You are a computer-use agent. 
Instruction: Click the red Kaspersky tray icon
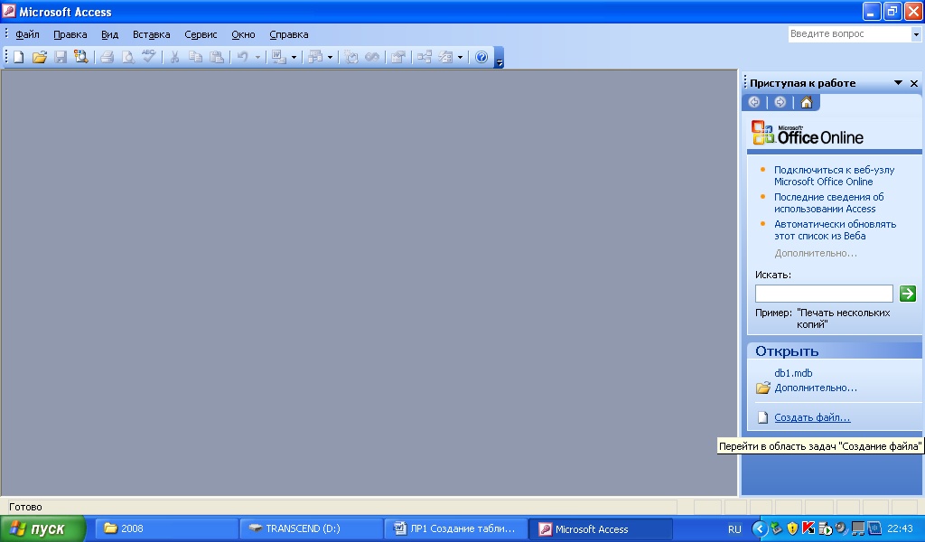pyautogui.click(x=808, y=528)
